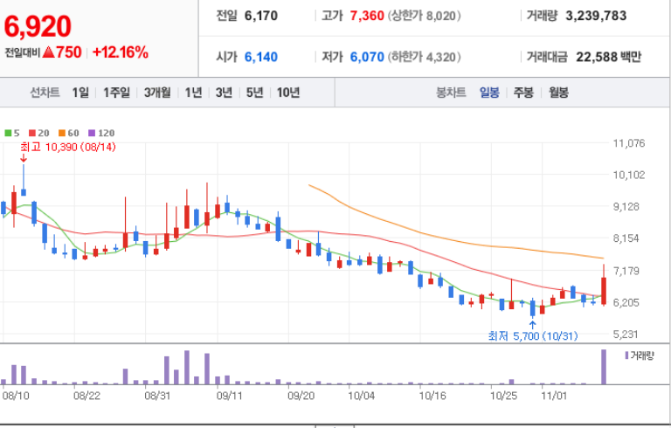Click the +12.16% change rate

[121, 52]
